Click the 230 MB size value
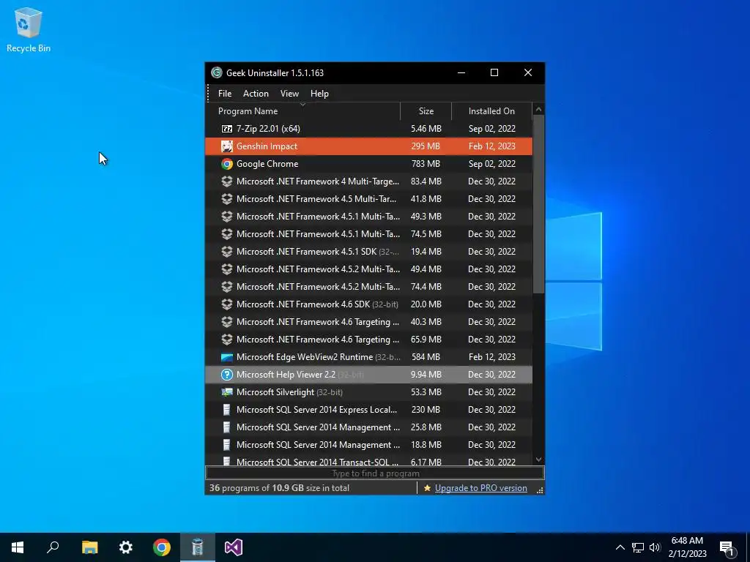Image resolution: width=750 pixels, height=562 pixels. coord(426,410)
